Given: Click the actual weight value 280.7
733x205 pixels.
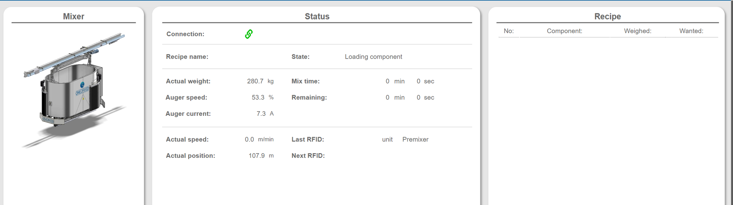Looking at the screenshot, I should coord(255,81).
